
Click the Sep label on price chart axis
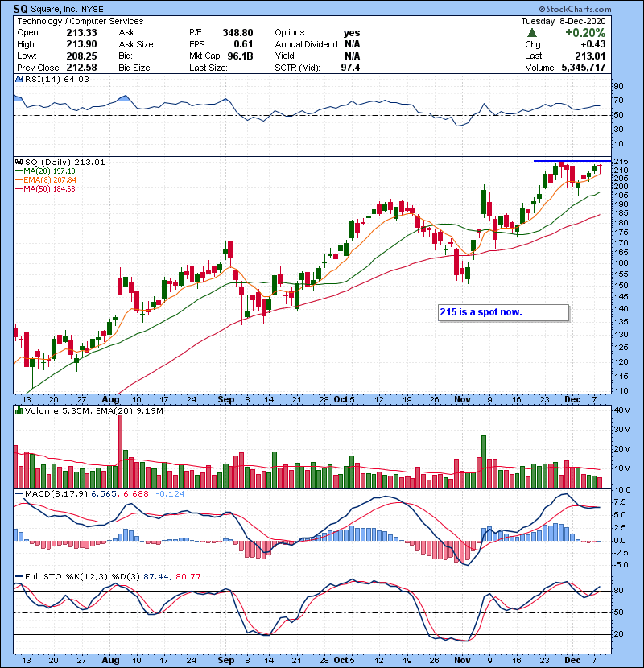(226, 400)
